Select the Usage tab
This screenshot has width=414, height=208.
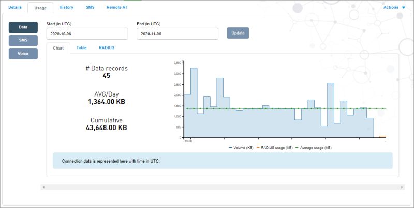pyautogui.click(x=40, y=8)
